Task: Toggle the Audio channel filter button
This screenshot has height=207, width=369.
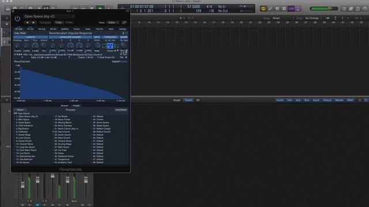Action: click(280, 100)
